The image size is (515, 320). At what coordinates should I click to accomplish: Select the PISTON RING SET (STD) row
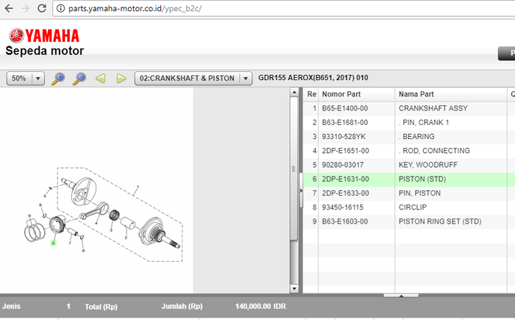439,221
